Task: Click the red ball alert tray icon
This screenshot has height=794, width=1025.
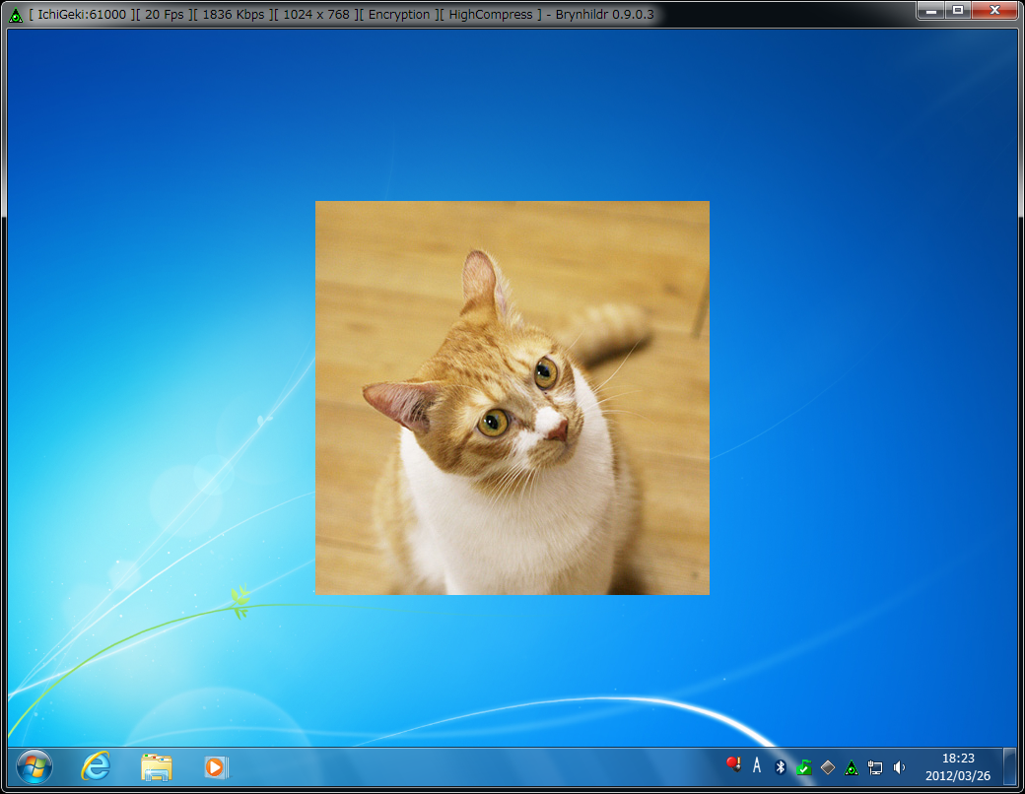Action: point(733,765)
